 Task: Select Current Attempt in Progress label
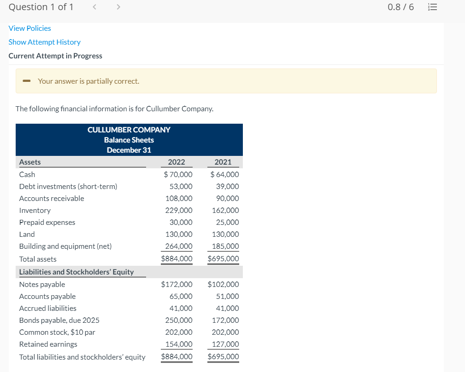[55, 56]
